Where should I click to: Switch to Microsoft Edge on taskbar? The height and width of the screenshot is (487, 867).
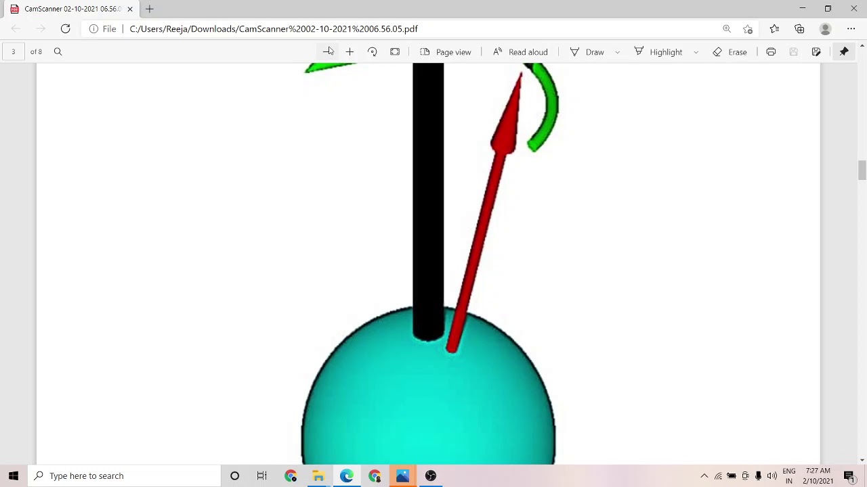pos(347,476)
